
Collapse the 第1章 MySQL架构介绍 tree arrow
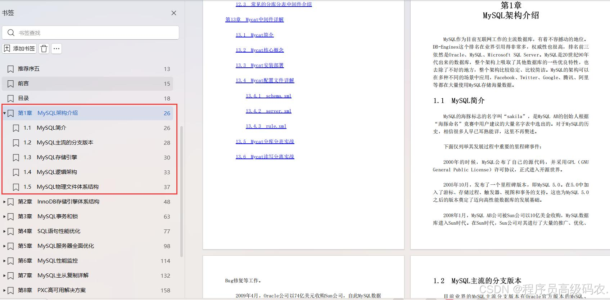coord(4,113)
